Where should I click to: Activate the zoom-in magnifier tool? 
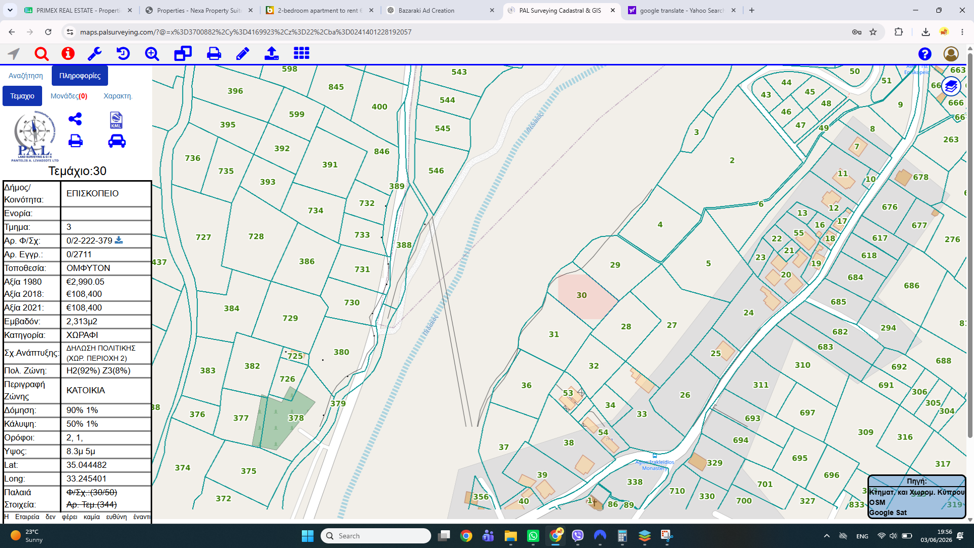click(152, 53)
